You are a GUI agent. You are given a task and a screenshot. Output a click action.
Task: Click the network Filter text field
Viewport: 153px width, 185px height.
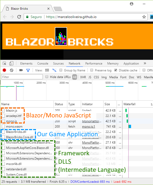click(22, 77)
